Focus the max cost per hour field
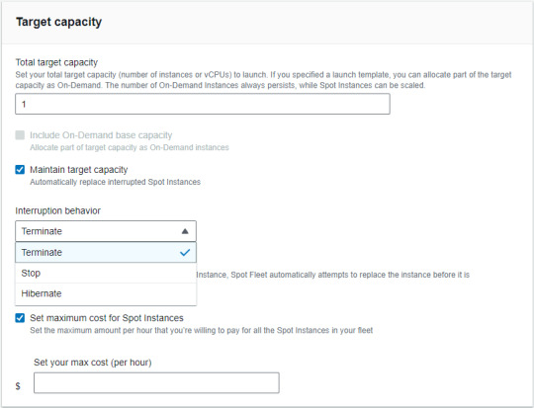This screenshot has height=408, width=534. click(156, 383)
